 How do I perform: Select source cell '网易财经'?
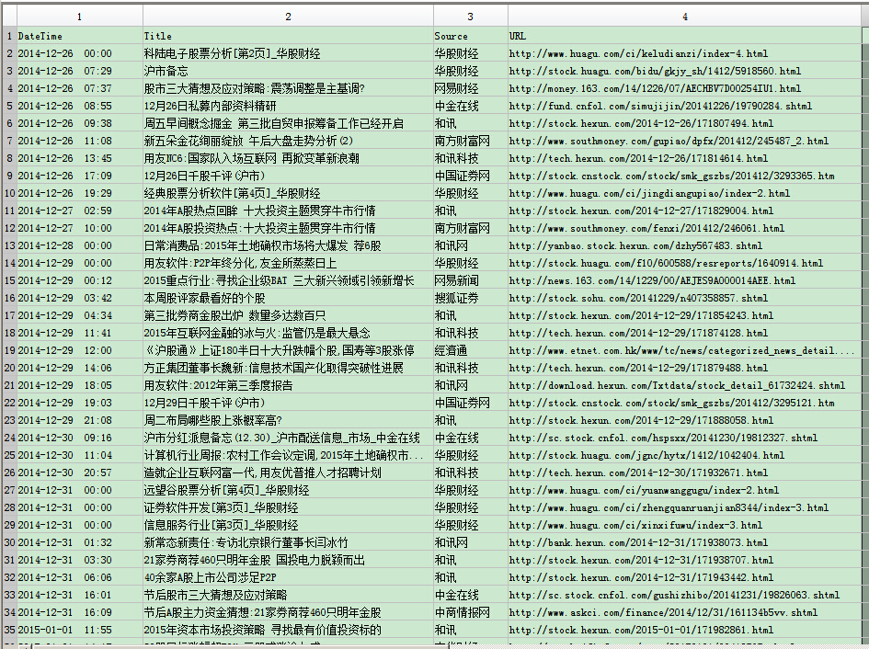(x=471, y=88)
